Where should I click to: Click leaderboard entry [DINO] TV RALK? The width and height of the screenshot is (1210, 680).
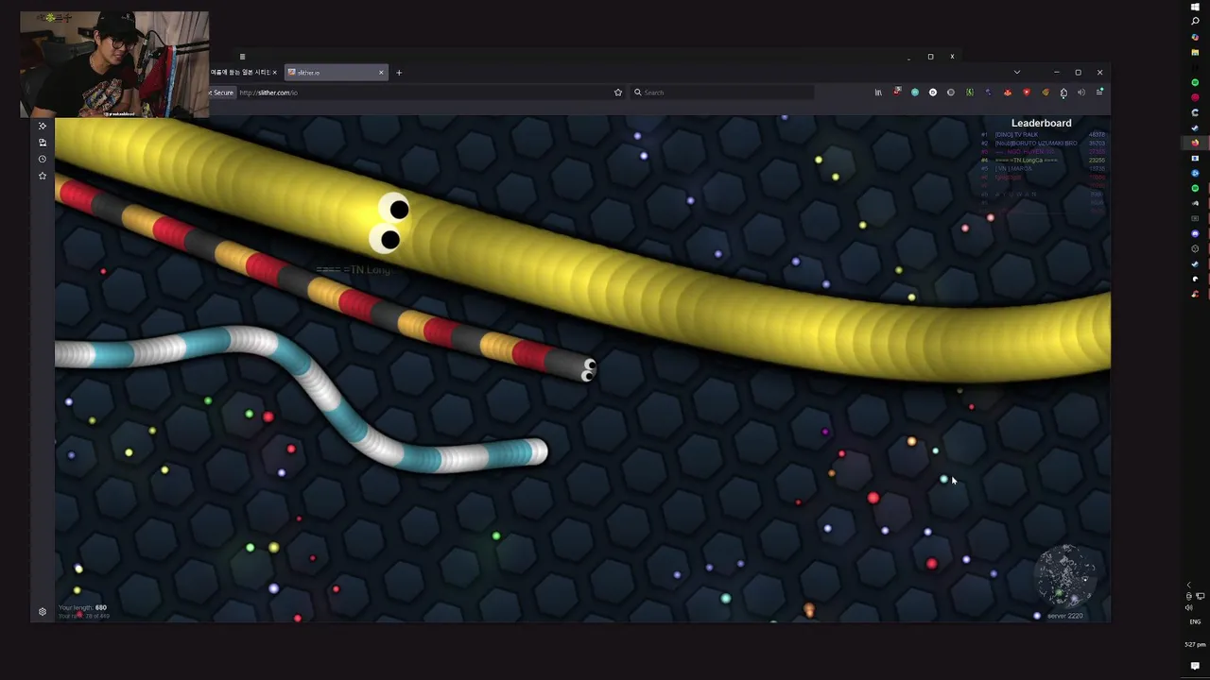[x=1016, y=134]
